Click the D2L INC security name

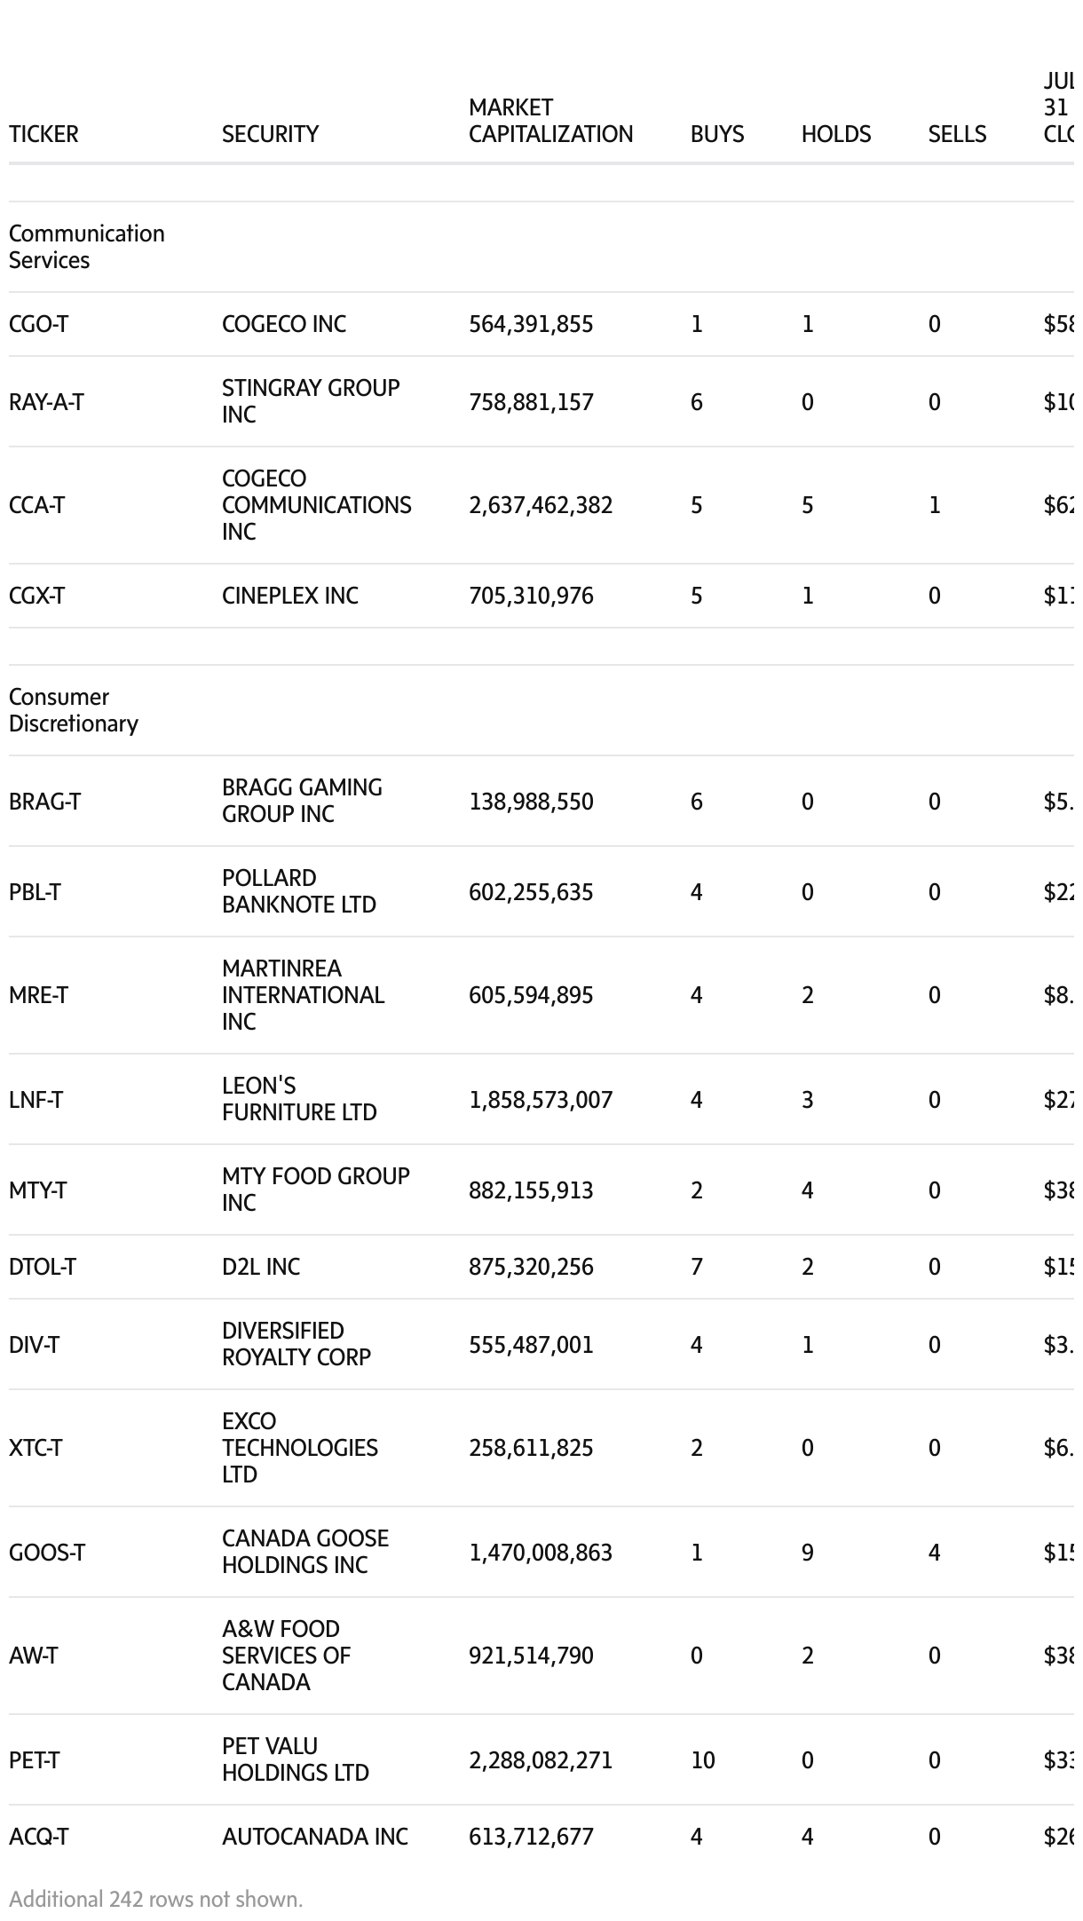[x=261, y=1267]
